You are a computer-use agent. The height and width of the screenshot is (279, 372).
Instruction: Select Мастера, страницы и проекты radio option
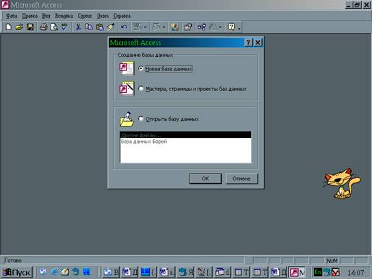click(141, 88)
